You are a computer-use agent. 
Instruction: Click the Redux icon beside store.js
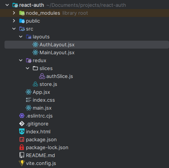35,84
